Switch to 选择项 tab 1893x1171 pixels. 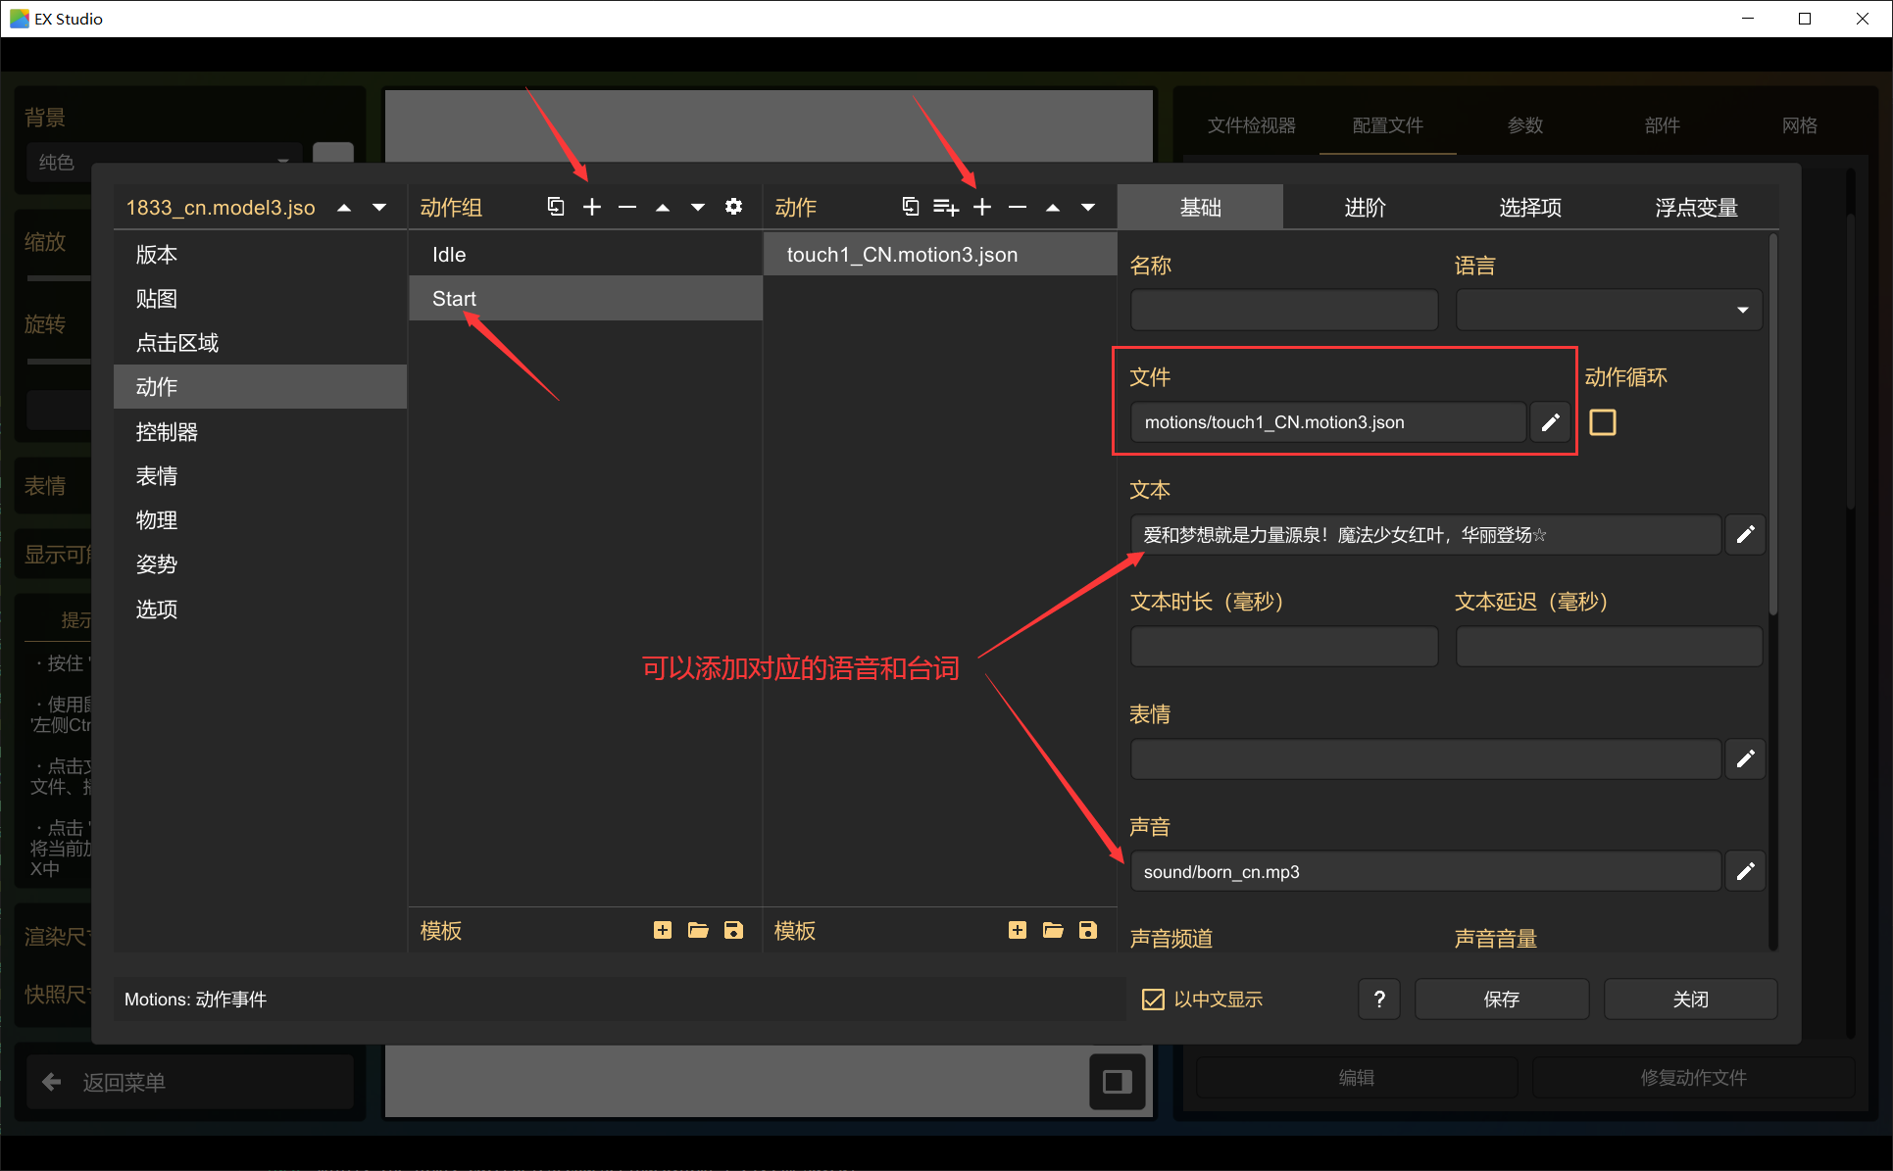pos(1530,207)
